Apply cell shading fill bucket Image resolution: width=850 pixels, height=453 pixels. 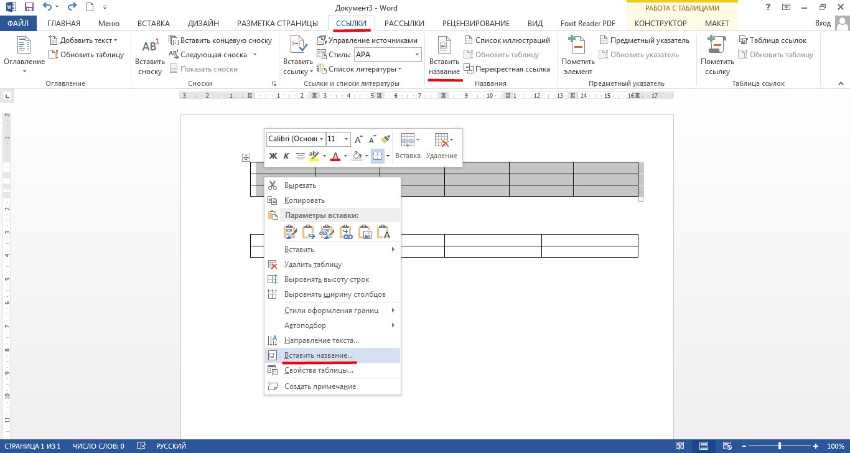pos(357,156)
